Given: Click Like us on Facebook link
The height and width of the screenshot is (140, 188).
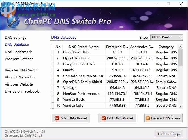Looking at the screenshot, I should 22,91.
